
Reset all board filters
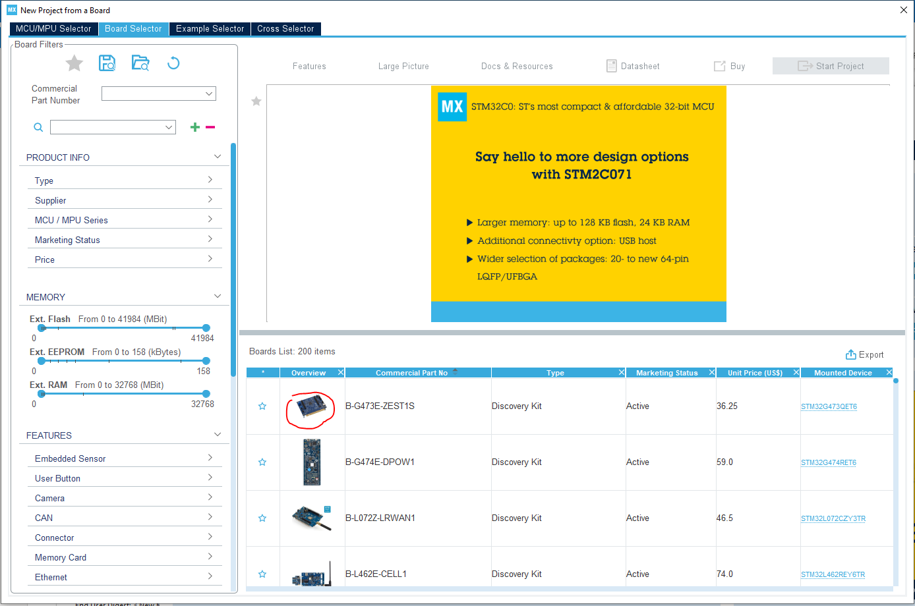pyautogui.click(x=173, y=63)
